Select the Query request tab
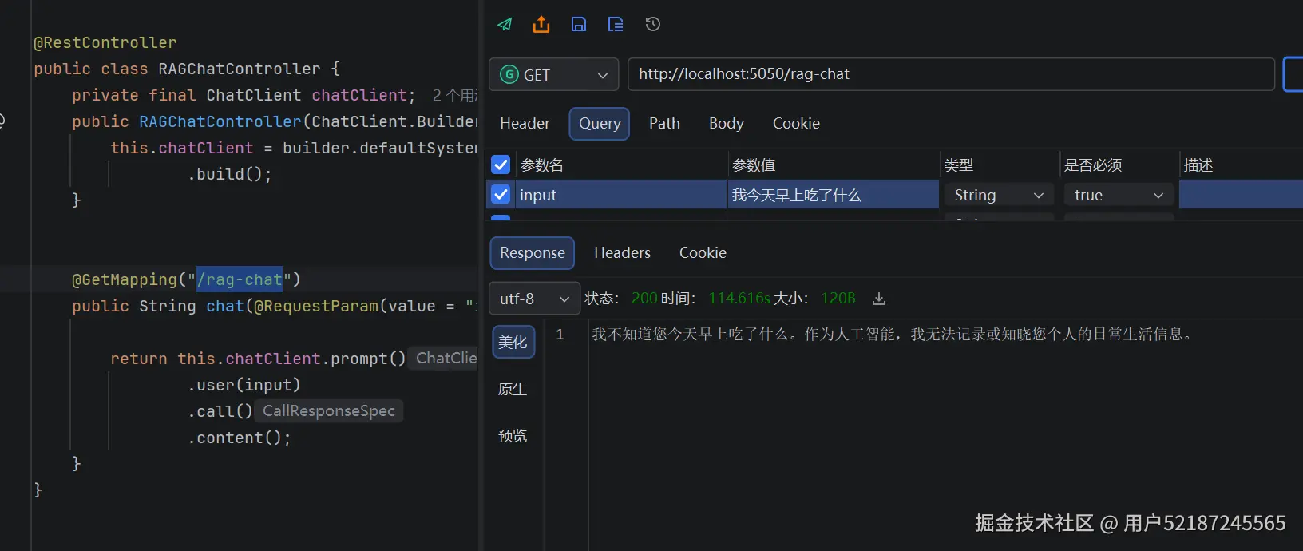The image size is (1303, 551). pos(600,123)
